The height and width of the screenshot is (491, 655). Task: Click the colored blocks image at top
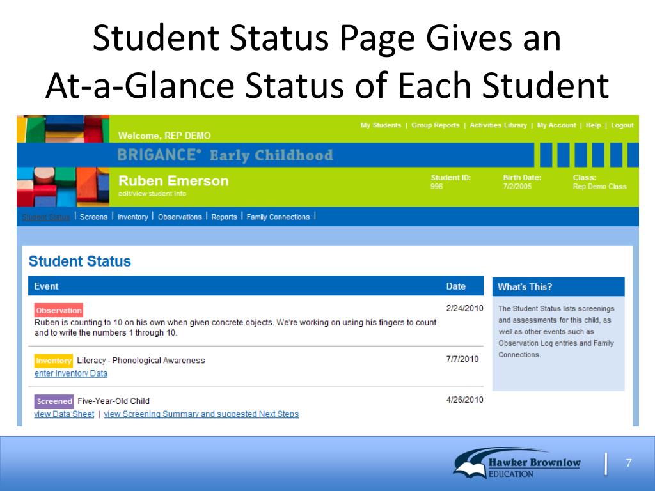63,129
